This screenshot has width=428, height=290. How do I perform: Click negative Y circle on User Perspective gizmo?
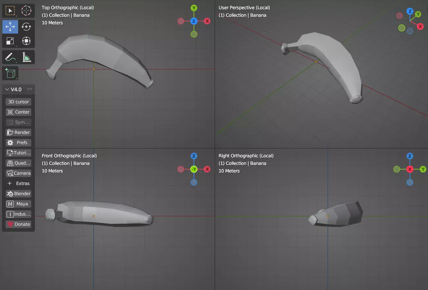point(402,28)
